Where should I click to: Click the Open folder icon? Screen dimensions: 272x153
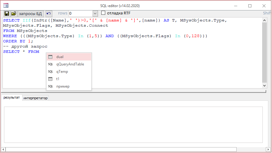point(14,14)
